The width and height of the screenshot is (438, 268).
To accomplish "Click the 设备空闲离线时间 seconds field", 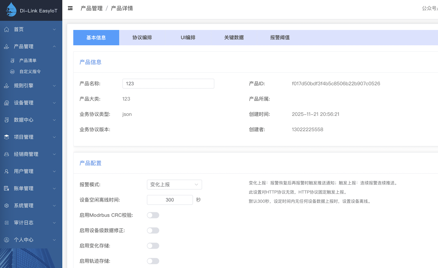I will pyautogui.click(x=170, y=200).
